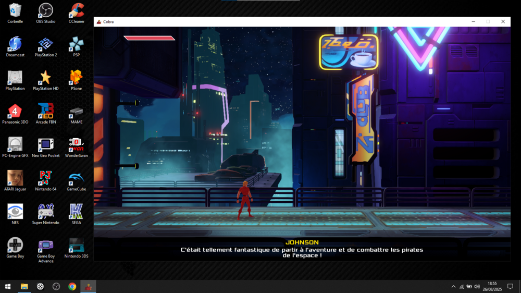Select the MAME desktop icon
Viewport: 521px width, 293px height.
(76, 112)
